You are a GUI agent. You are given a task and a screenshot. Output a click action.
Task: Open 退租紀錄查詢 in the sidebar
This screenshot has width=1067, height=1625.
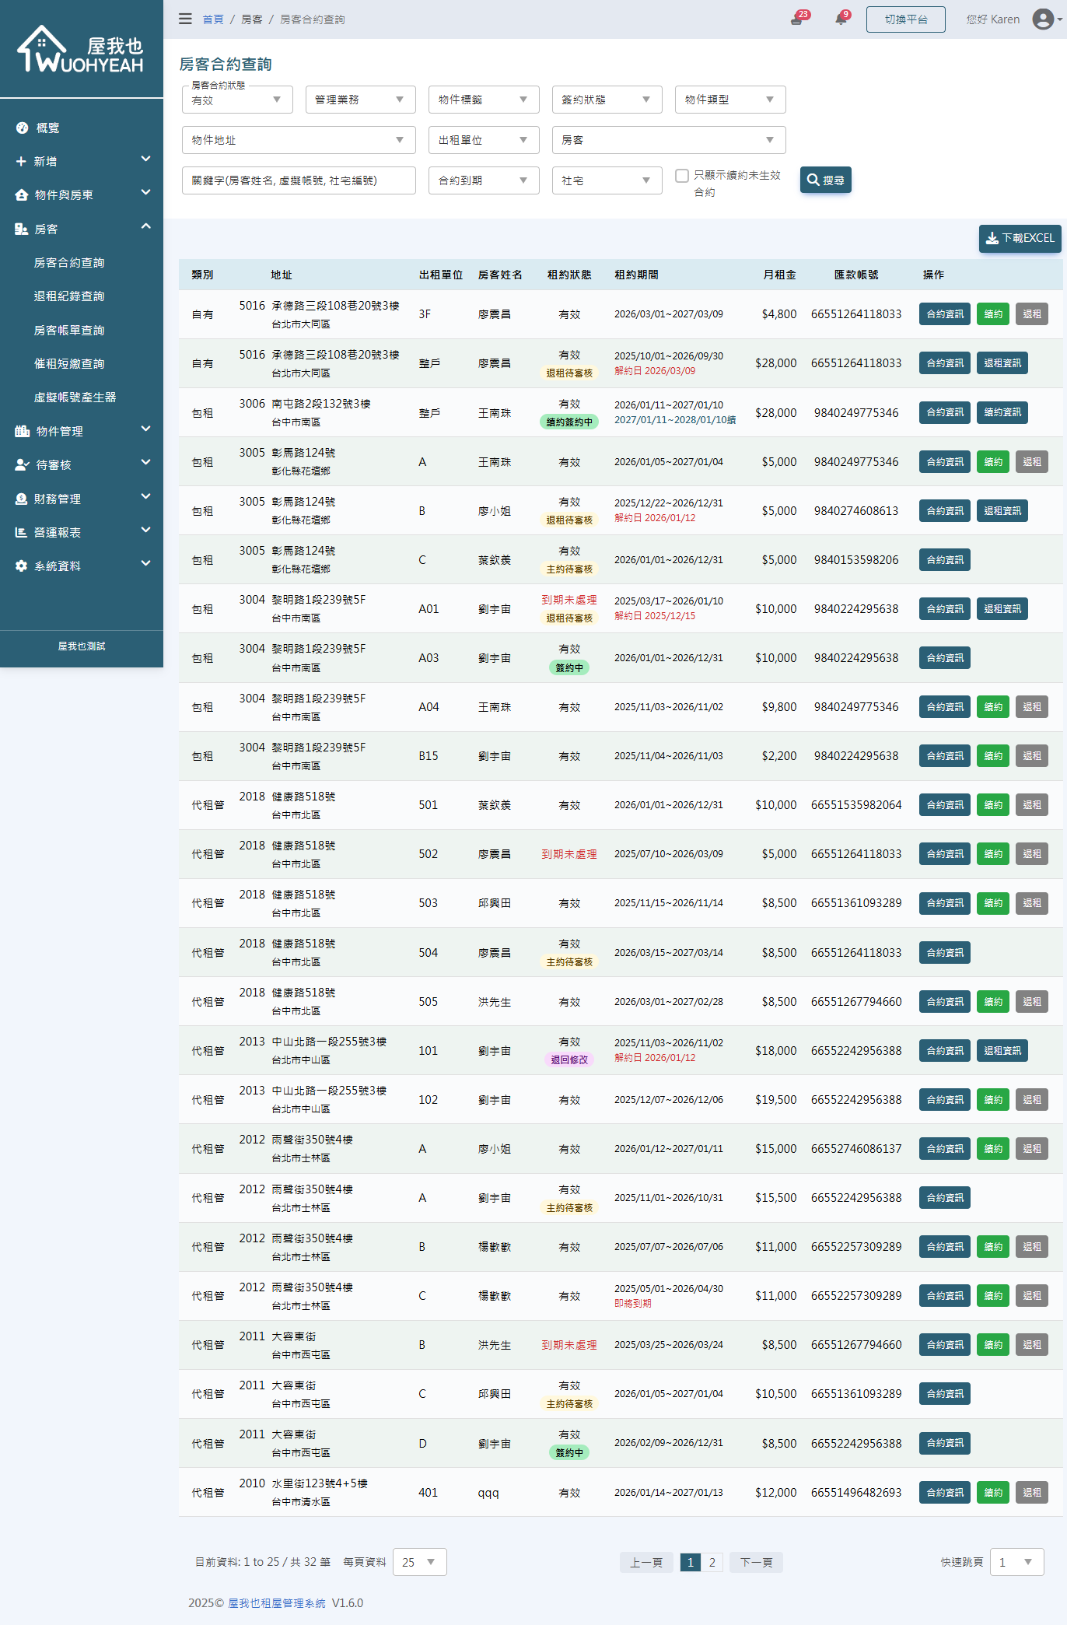[x=69, y=296]
